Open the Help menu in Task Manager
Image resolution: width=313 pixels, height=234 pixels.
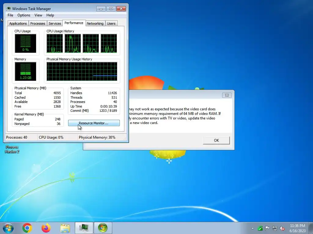[x=50, y=15]
